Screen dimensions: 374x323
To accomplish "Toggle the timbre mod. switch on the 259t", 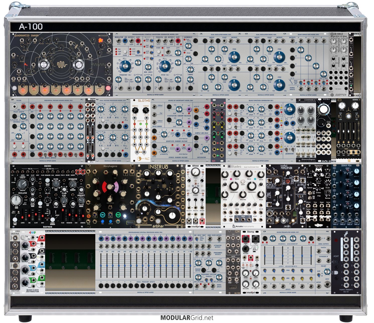I will pos(152,58).
